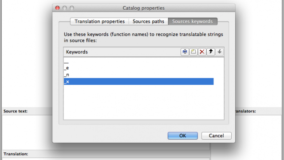
Task: Cancel the Catalog properties dialog
Action: 216,136
